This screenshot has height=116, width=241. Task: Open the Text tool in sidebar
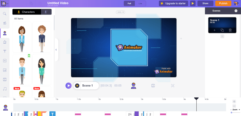coord(5,51)
